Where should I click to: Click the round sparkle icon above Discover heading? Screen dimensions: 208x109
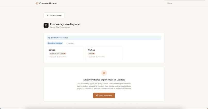click(x=104, y=73)
